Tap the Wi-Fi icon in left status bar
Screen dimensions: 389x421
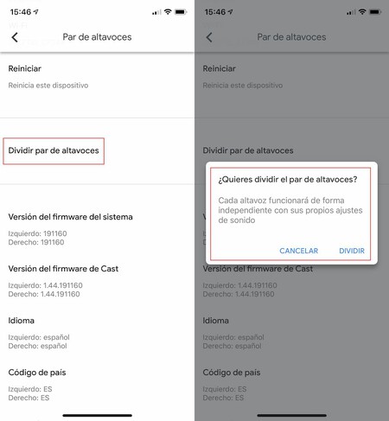pyautogui.click(x=168, y=12)
